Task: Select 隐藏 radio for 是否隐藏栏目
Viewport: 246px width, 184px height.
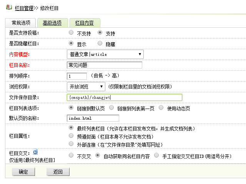Action: pos(100,43)
